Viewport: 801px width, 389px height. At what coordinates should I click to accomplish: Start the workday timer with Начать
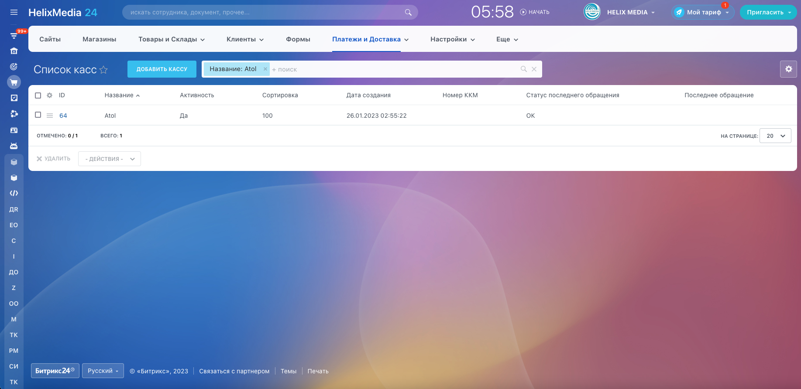click(535, 12)
